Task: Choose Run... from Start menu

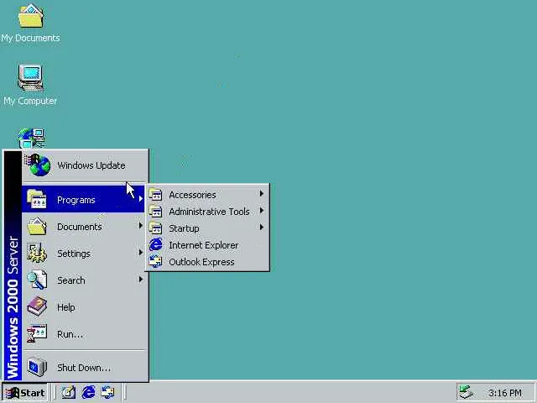Action: coord(85,333)
